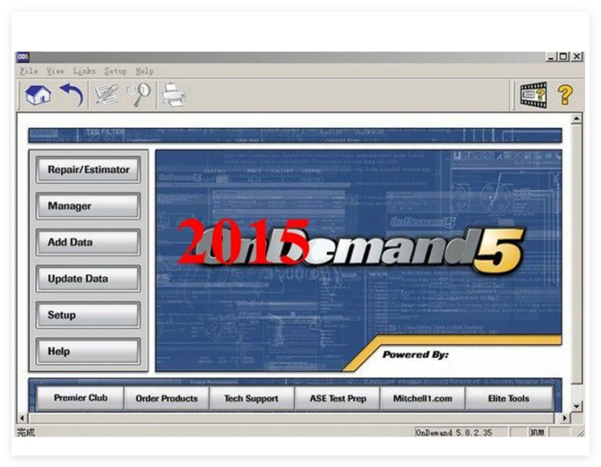Launch the Manager module

[x=88, y=206]
